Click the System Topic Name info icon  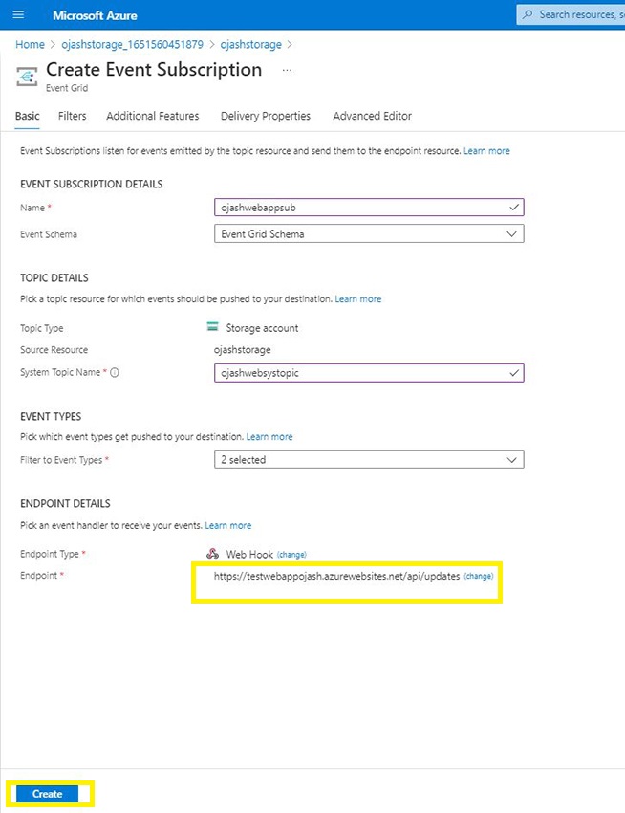[115, 373]
